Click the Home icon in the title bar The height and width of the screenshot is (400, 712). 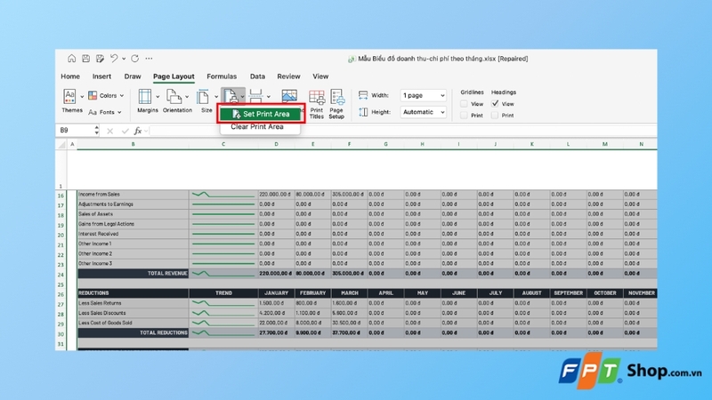tap(72, 59)
